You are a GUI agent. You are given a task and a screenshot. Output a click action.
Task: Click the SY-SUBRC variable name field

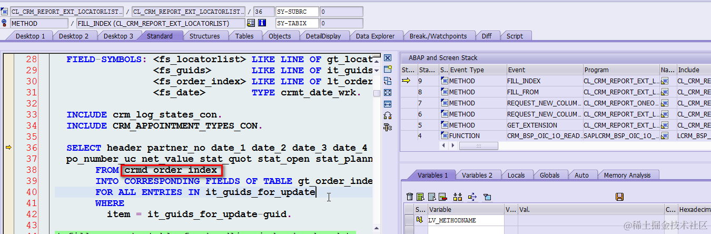[x=297, y=12]
